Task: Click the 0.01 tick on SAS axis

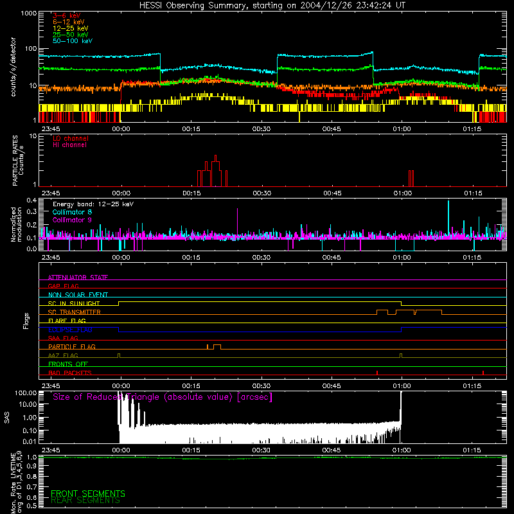Action: (x=30, y=441)
